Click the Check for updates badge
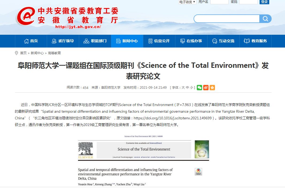This screenshot has width=285, height=188. pyautogui.click(x=198, y=172)
